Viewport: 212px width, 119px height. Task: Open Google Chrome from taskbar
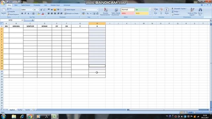pos(30,116)
